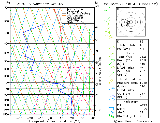Click the Wet Adiabat legend label
This screenshot has height=123, width=160.
75,18
